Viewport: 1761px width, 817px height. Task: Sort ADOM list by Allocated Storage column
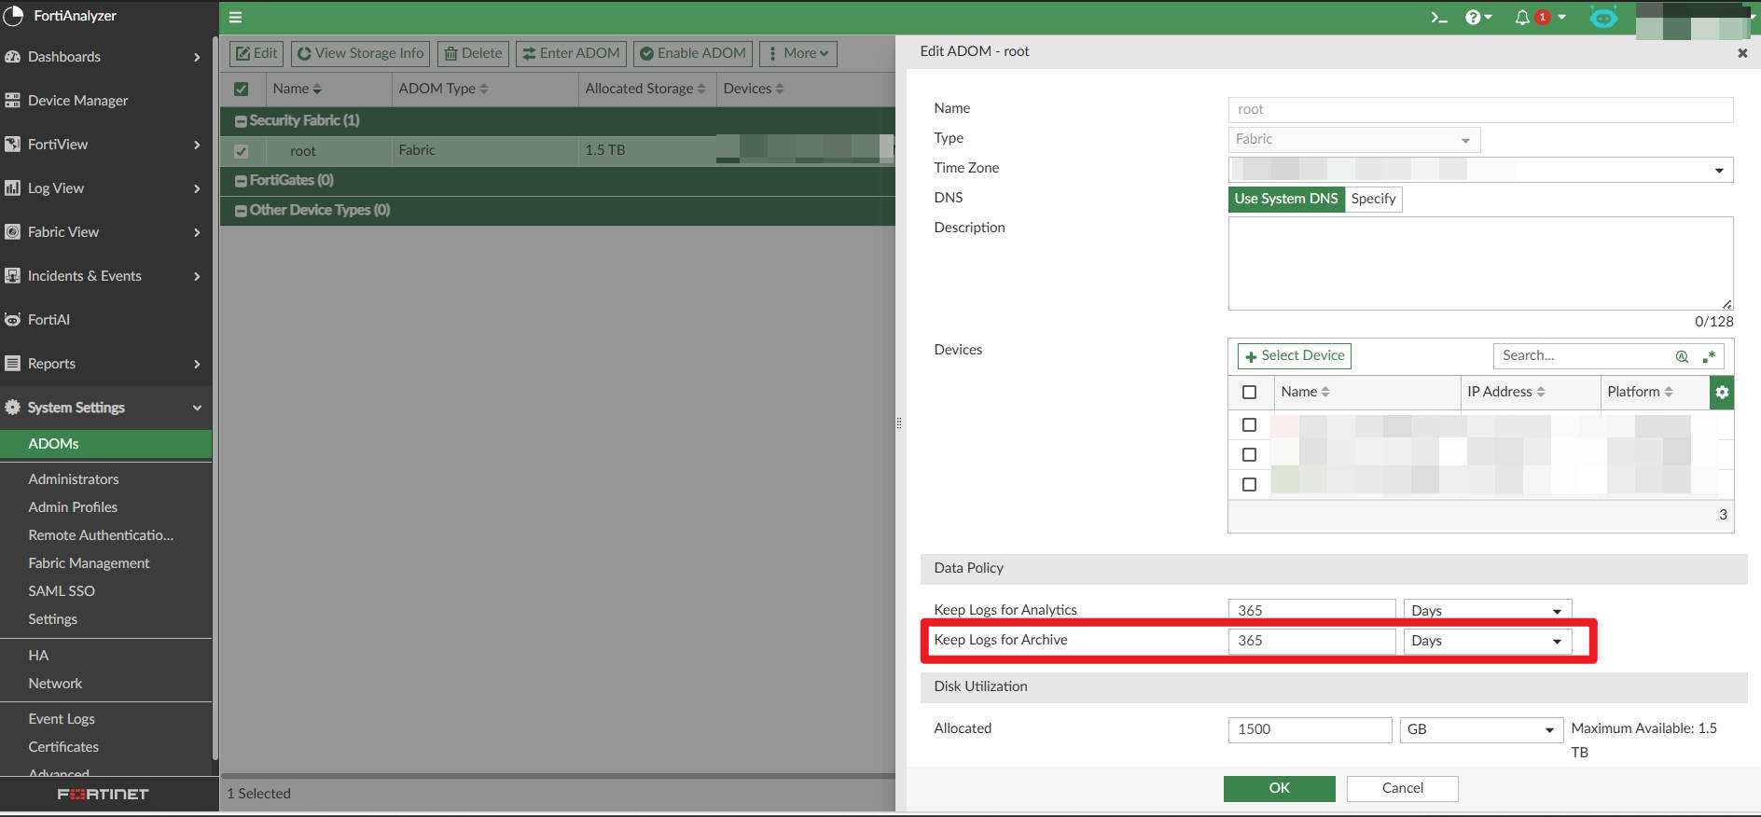645,89
